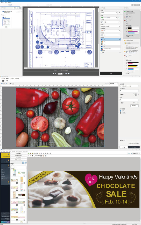Open the three-dot more options in print settings
Screen dimensions: 141x225
[121, 8]
